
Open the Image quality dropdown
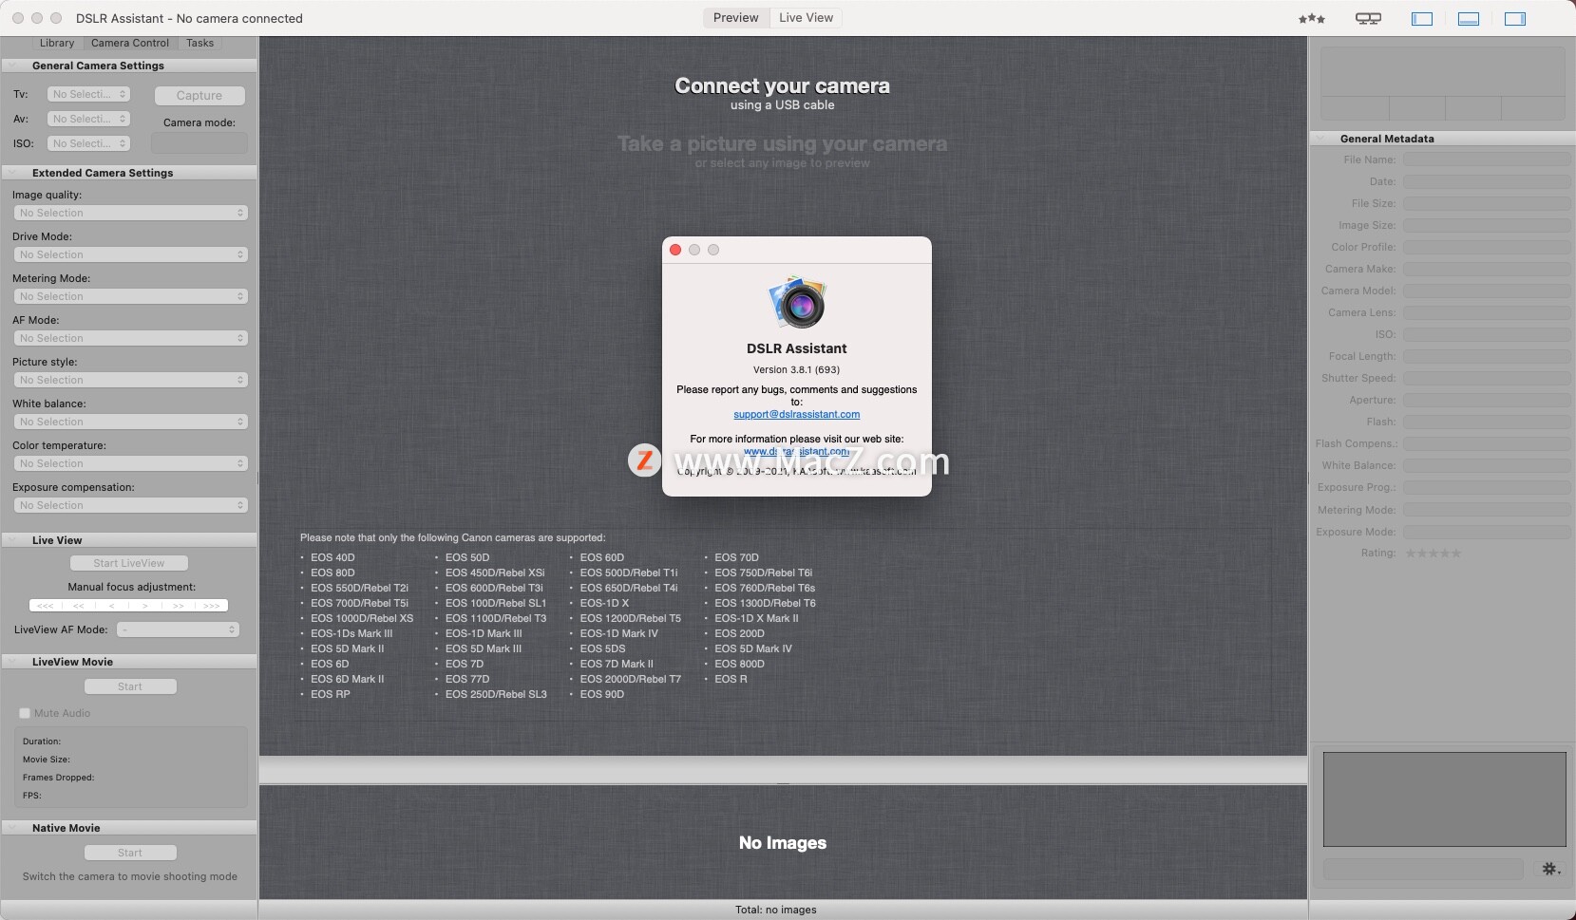tap(131, 213)
